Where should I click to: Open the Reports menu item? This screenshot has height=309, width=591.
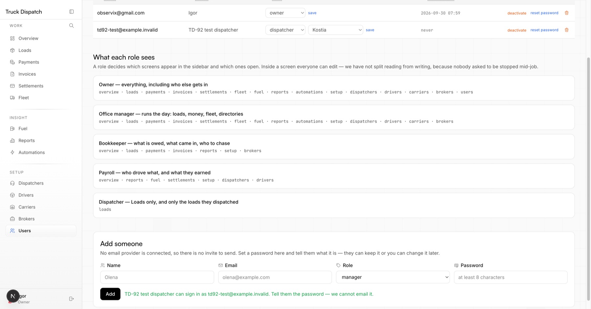[x=41, y=141]
